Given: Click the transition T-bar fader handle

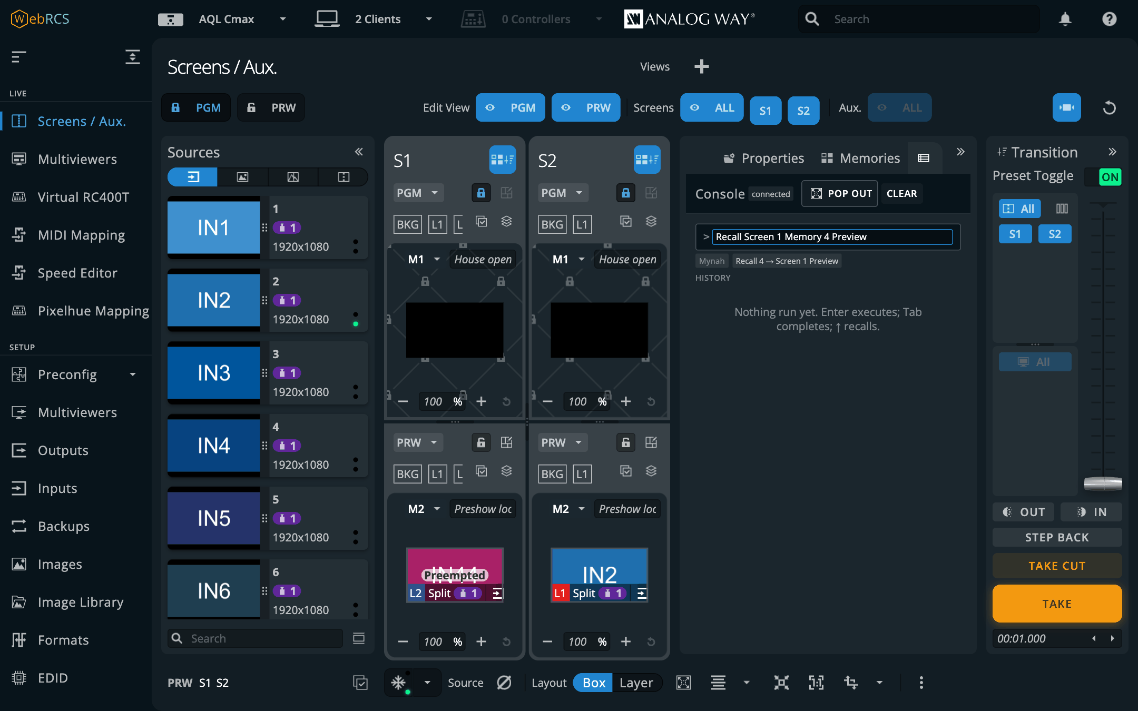Looking at the screenshot, I should point(1103,483).
